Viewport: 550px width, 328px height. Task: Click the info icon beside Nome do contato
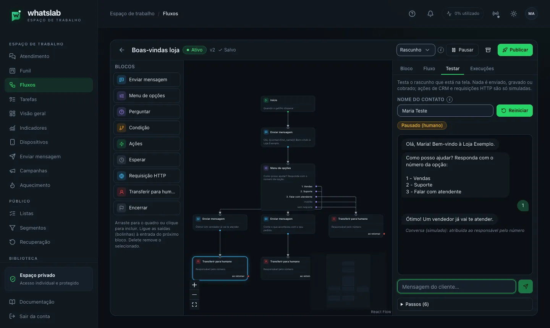click(x=450, y=100)
